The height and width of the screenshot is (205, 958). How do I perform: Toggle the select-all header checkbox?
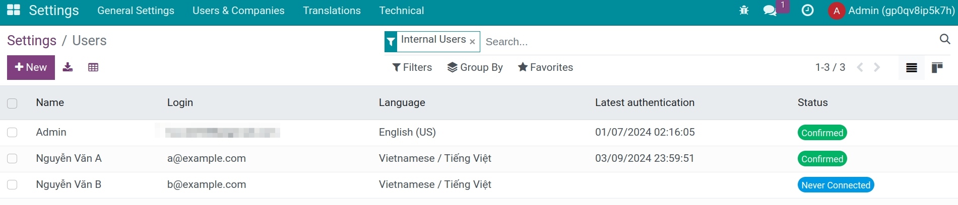click(12, 104)
